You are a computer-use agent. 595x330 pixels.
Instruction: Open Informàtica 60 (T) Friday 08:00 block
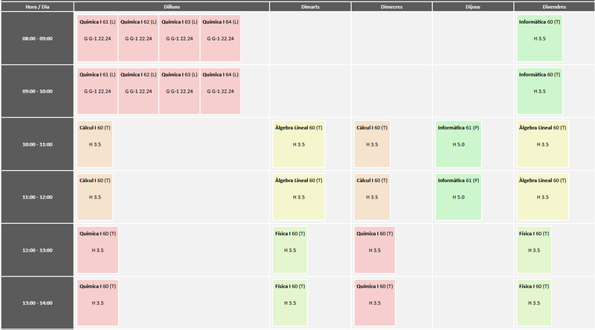tap(539, 38)
